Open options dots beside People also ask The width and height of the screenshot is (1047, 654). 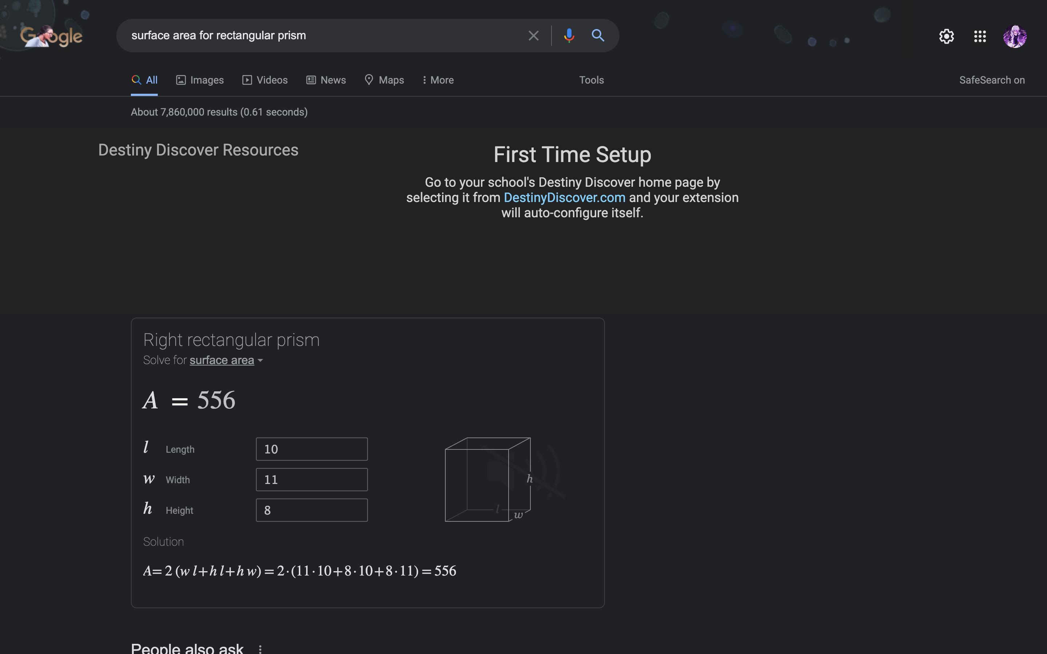[x=260, y=649]
